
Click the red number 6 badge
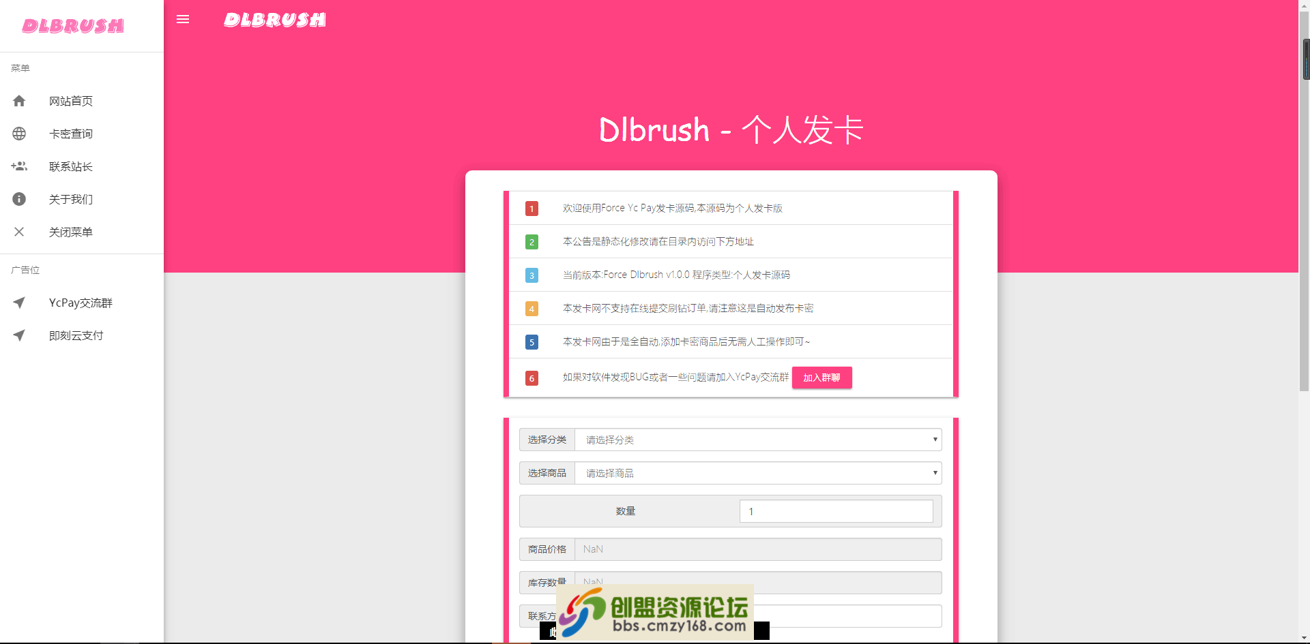click(532, 378)
